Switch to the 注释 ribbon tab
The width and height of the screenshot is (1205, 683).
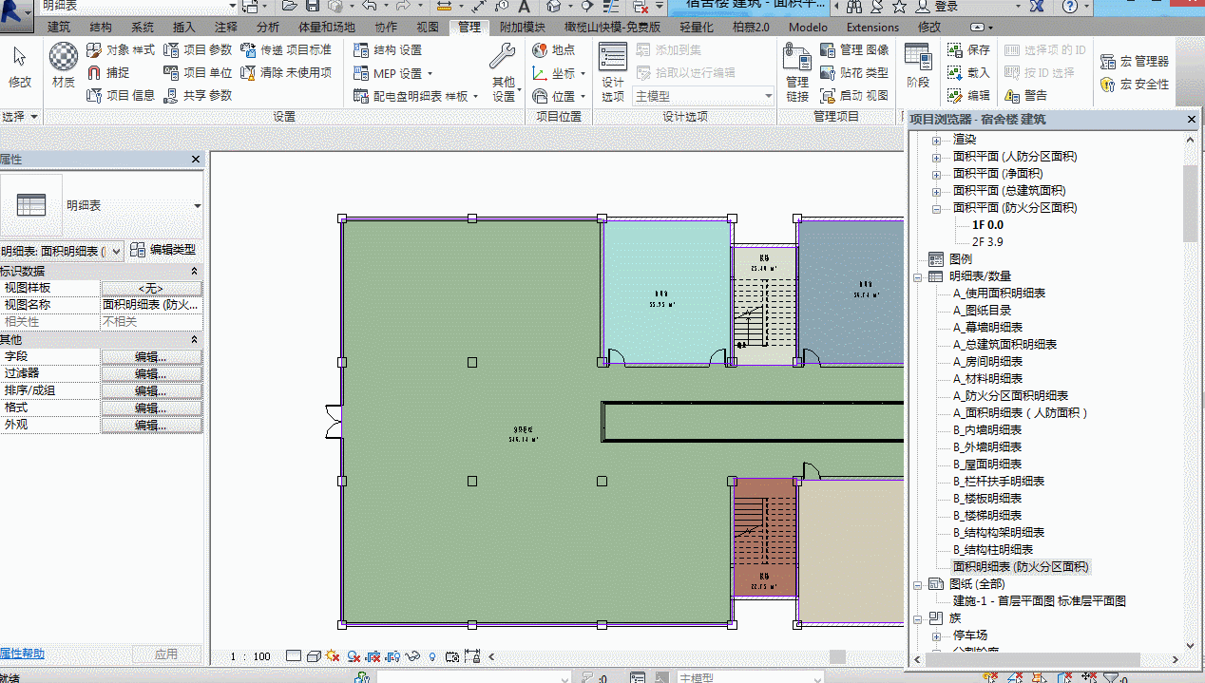pyautogui.click(x=226, y=28)
